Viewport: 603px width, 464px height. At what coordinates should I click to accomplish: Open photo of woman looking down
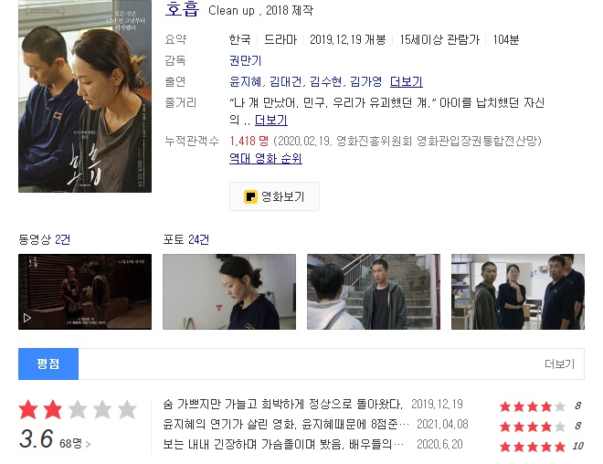click(229, 291)
